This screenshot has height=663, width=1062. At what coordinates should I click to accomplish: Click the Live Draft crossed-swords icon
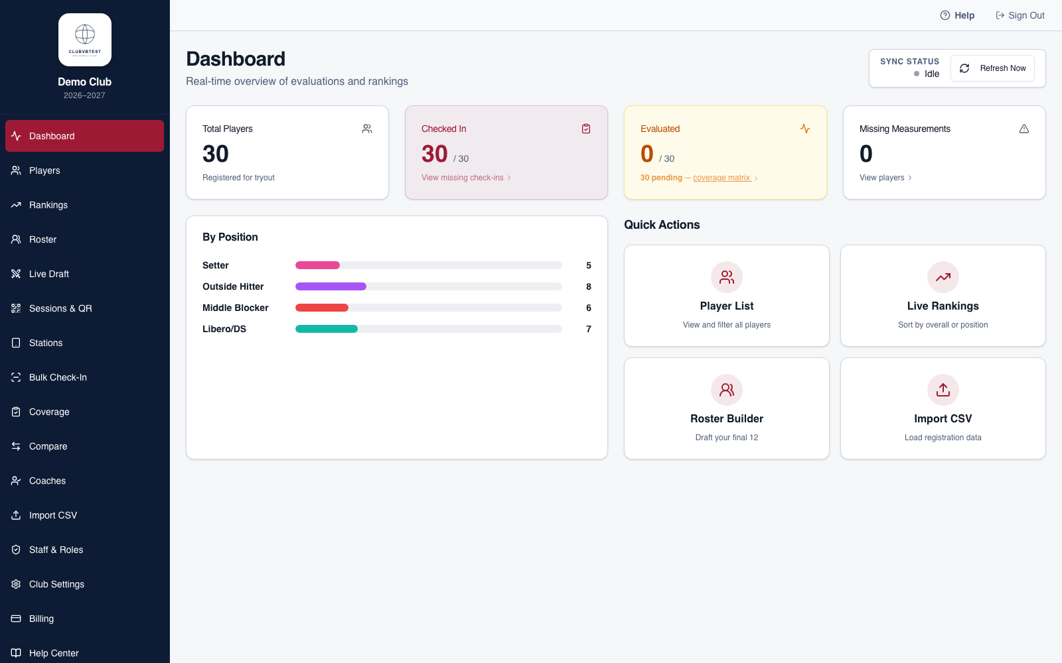click(x=16, y=274)
